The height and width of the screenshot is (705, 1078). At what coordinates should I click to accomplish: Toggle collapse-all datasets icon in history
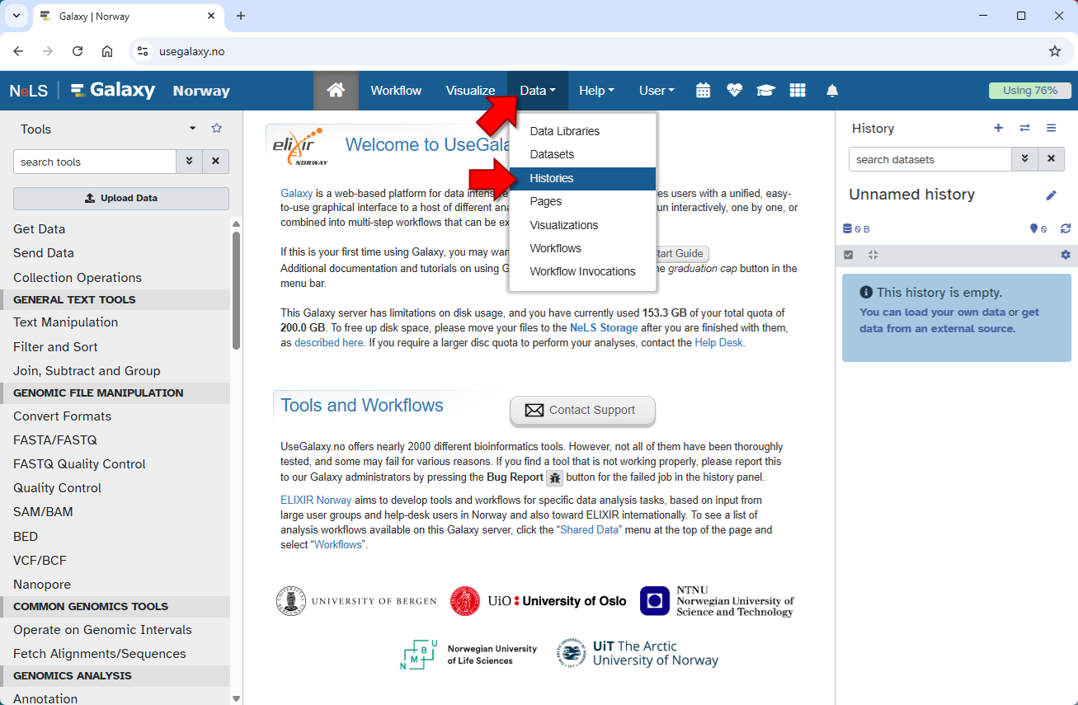click(873, 256)
